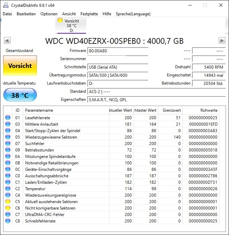Click blue status orb for UltraDMA-CRC-Fehler
This screenshot has height=235, width=229.
[8, 214]
